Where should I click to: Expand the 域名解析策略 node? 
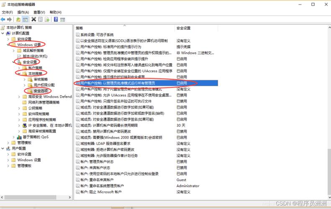[x=13, y=51]
